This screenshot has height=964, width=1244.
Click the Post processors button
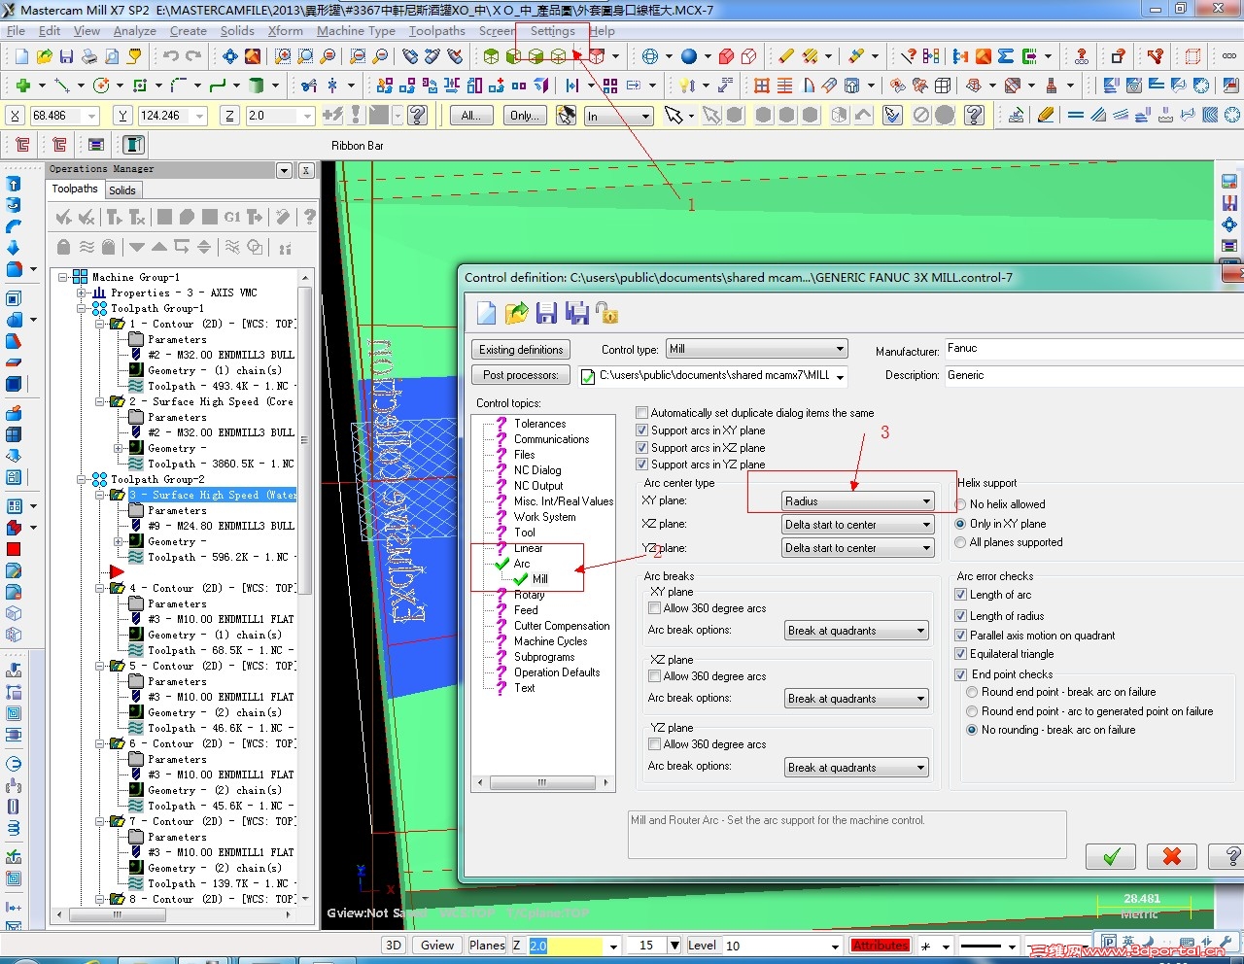[x=521, y=375]
